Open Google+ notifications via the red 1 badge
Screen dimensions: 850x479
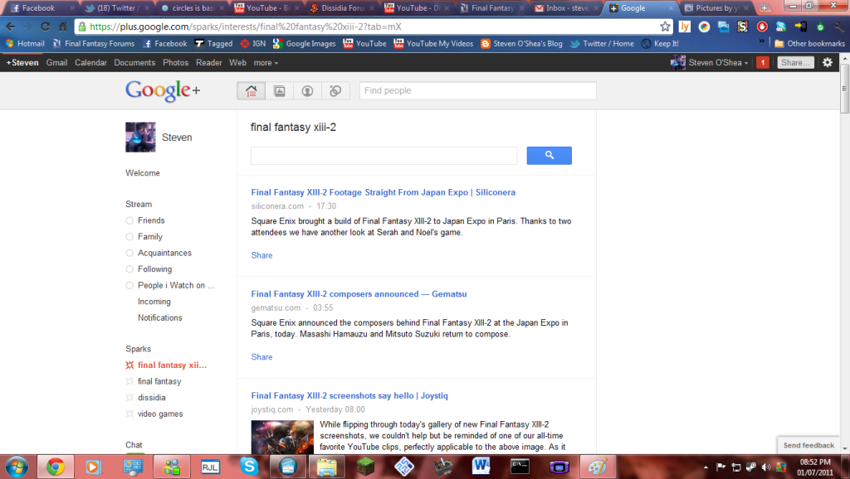(762, 61)
